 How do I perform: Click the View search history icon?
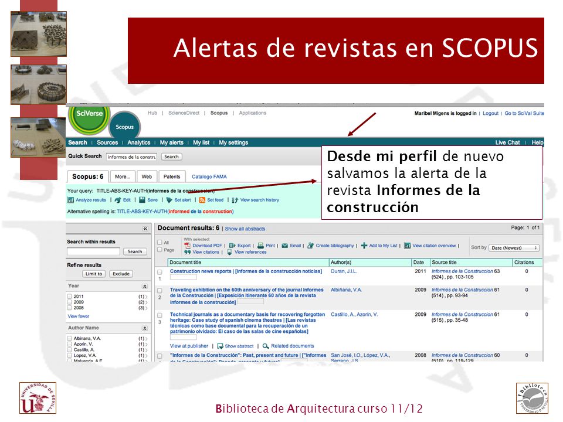(235, 200)
